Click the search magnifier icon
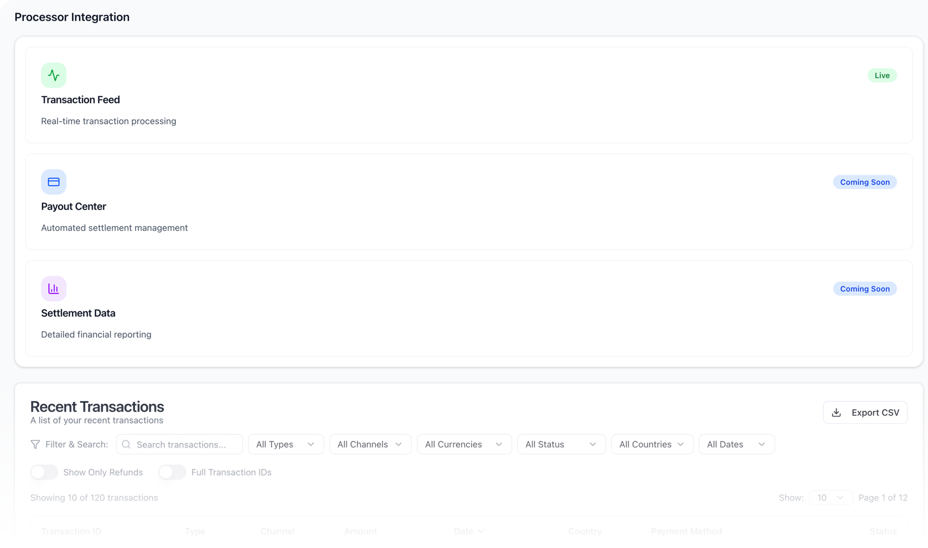The width and height of the screenshot is (928, 548). tap(126, 444)
